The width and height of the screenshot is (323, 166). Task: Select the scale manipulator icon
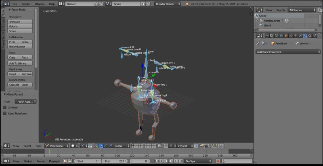point(111,146)
